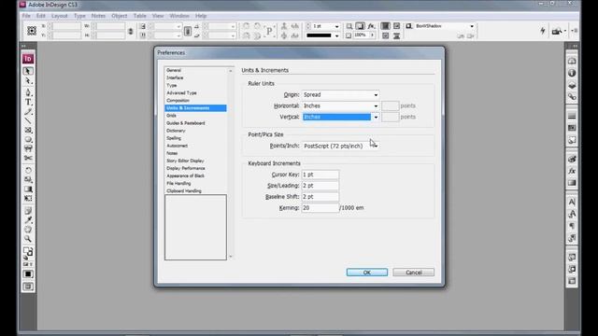
Task: Click the OK button
Action: tap(367, 273)
